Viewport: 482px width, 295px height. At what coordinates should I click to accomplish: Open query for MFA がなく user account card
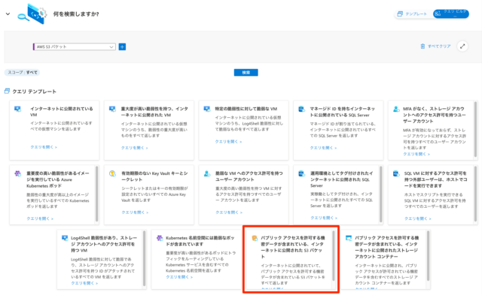coord(416,154)
